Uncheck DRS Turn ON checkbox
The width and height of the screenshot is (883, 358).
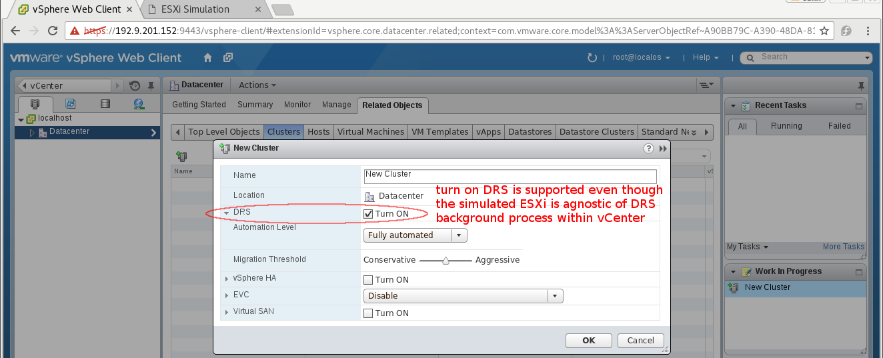368,214
